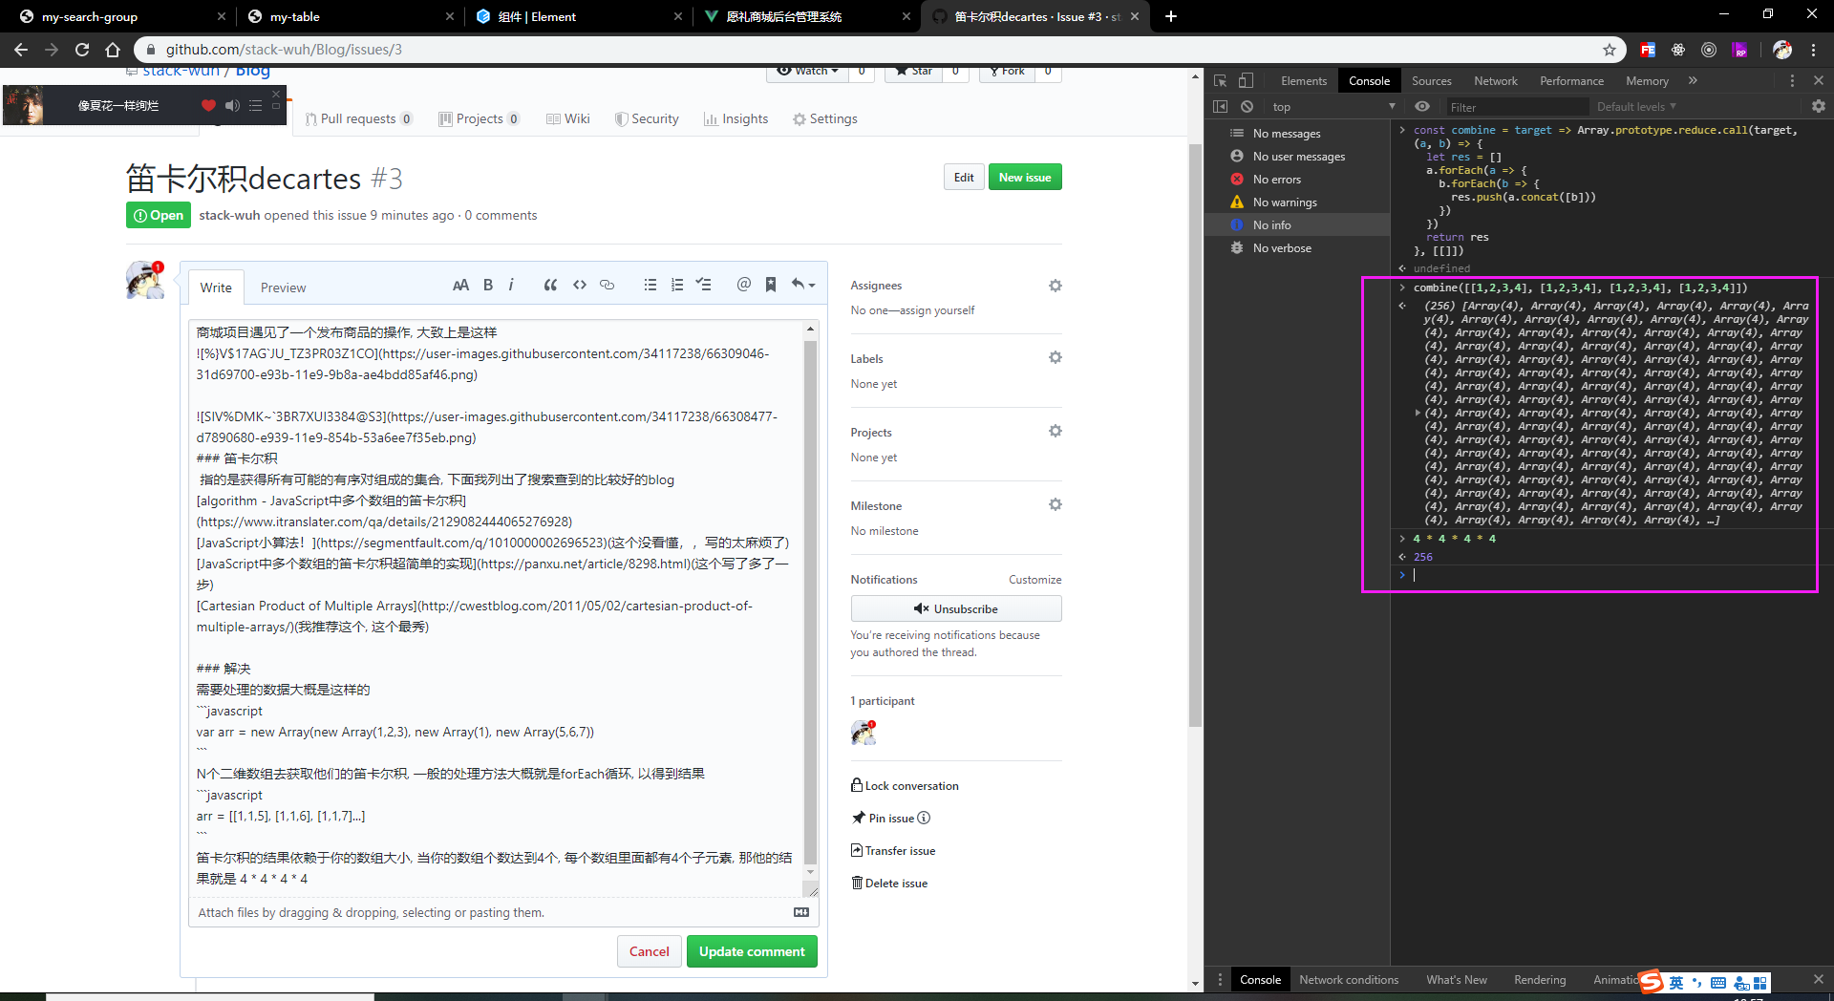The width and height of the screenshot is (1834, 1001).
Task: Select the 'No verbose' sidebar filter
Action: (x=1298, y=248)
